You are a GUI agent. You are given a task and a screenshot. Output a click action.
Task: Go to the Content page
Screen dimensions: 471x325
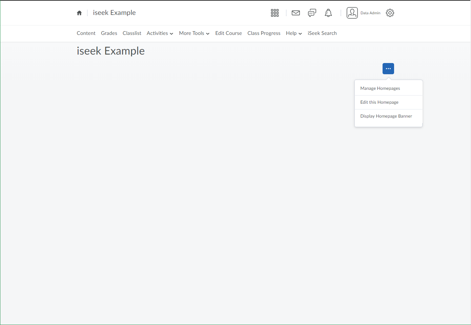(x=86, y=33)
